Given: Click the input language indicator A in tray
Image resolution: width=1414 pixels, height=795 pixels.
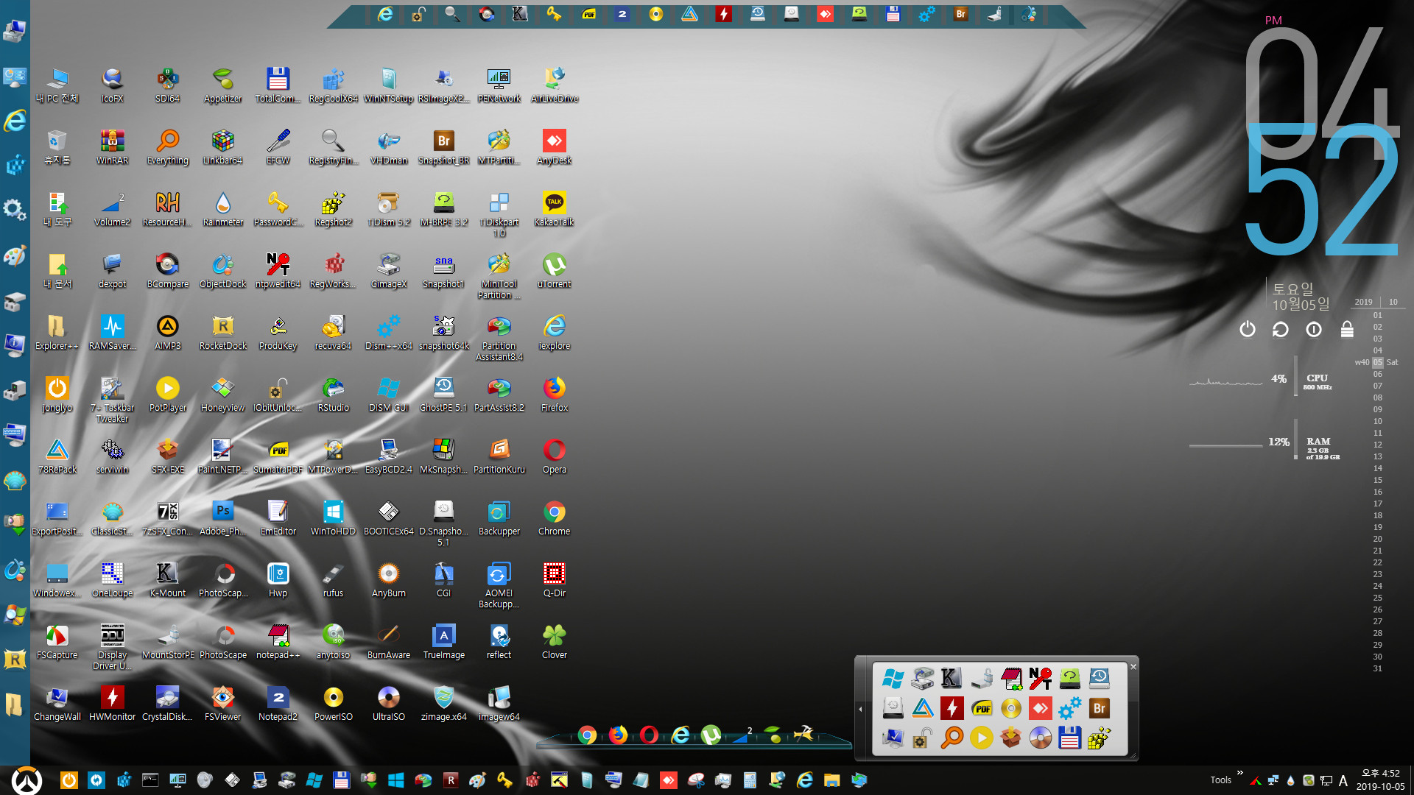Looking at the screenshot, I should pos(1343,781).
